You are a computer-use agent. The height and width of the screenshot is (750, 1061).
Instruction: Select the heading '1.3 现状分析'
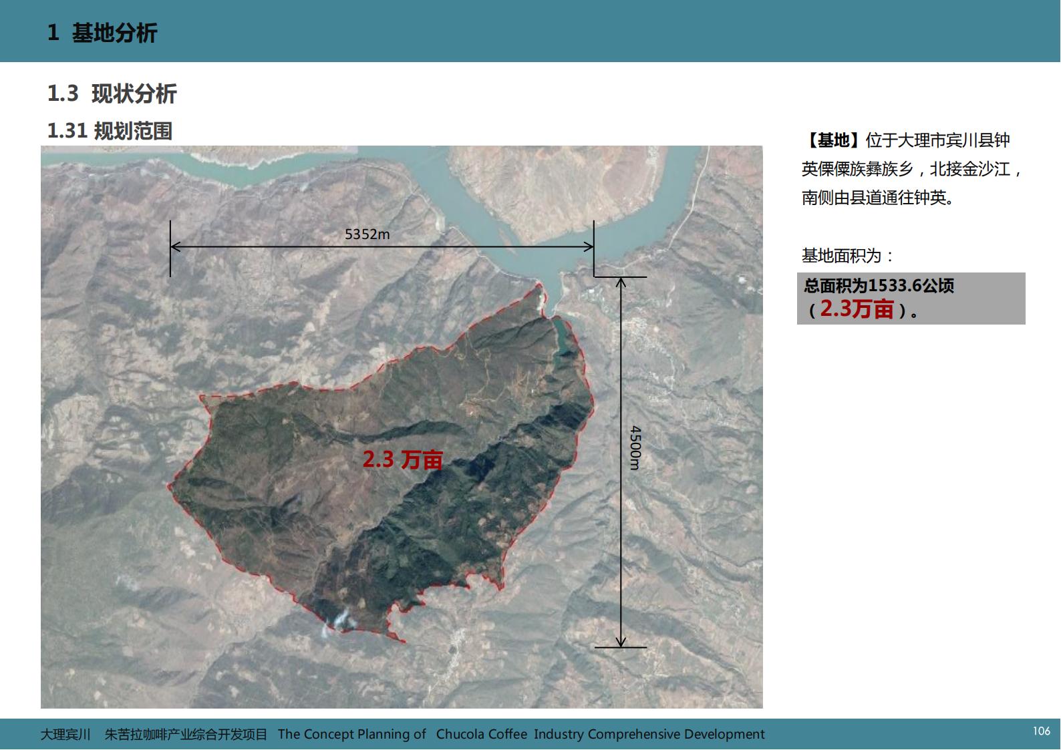click(x=112, y=93)
